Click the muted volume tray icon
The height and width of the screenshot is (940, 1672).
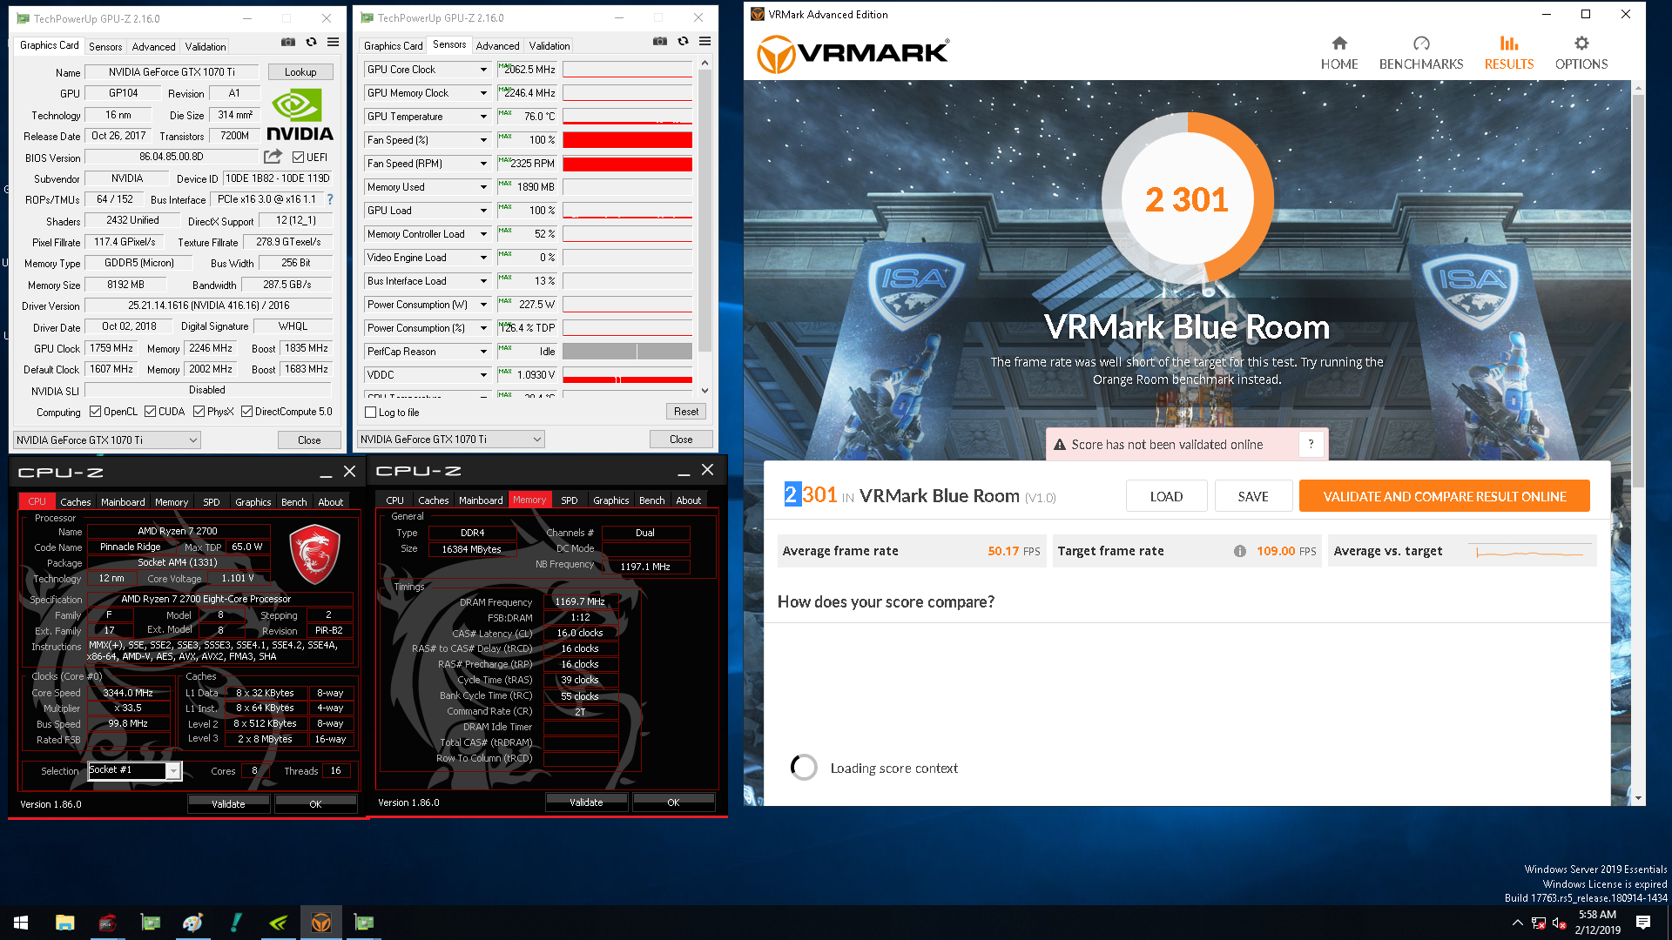[x=1560, y=923]
